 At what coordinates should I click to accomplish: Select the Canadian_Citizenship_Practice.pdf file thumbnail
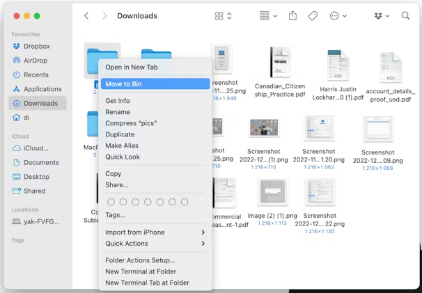pyautogui.click(x=280, y=63)
